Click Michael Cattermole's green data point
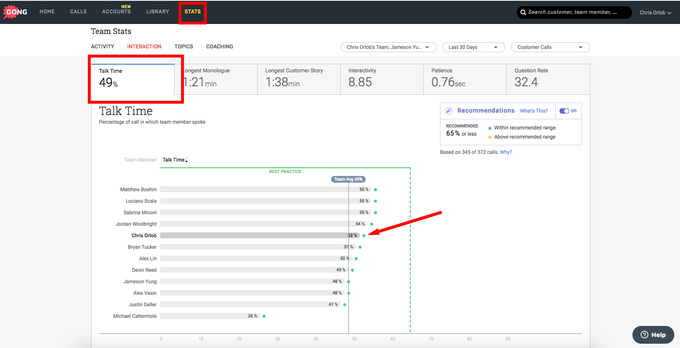 [264, 316]
